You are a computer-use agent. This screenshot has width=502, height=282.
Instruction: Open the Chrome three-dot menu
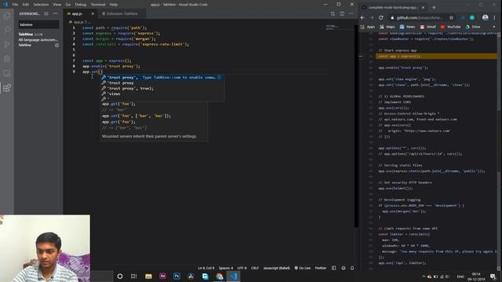tap(494, 17)
